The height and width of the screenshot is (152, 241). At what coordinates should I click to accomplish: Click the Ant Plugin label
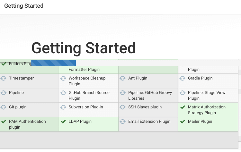pos(138,78)
